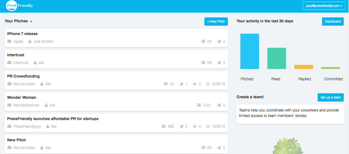This screenshot has width=349, height=154.
Task: Click clock icon beside 4/29/16
Action: (x=208, y=84)
